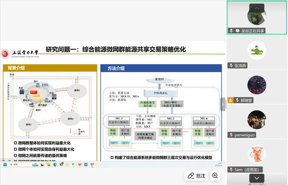The height and width of the screenshot is (185, 288).
Task: Collapse the participant panel using side arrow
Action: 223,103
